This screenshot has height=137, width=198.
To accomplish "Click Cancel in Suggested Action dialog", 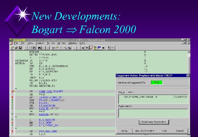I will [x=180, y=131].
